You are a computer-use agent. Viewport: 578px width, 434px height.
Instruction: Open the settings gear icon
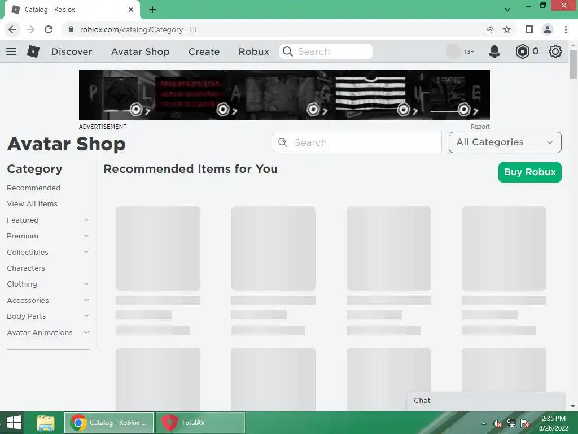(555, 51)
